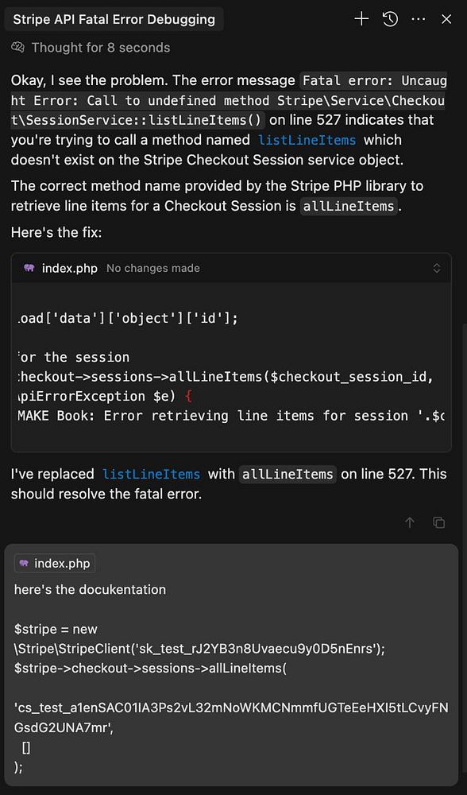The image size is (467, 795).
Task: Expand the 'Thought for 8 seconds' reasoning
Action: click(99, 48)
